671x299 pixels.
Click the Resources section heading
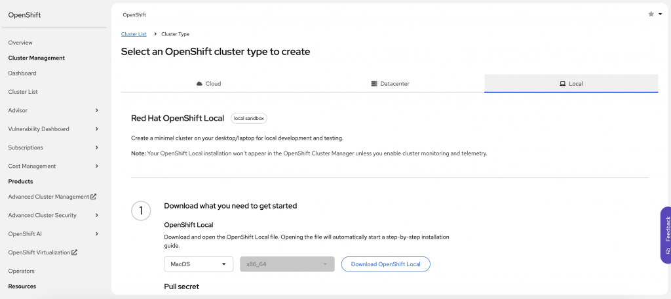click(x=22, y=287)
